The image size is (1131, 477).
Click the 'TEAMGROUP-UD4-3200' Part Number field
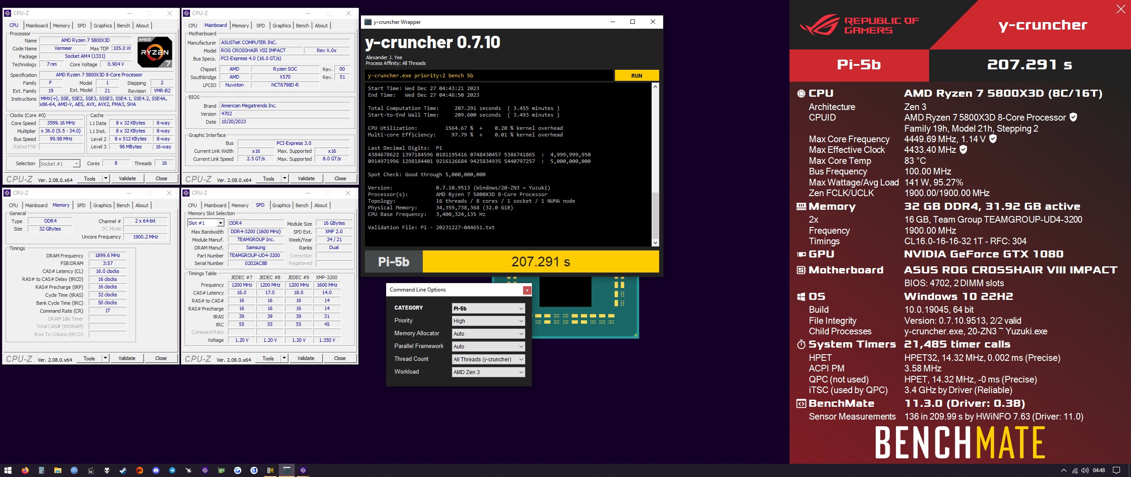click(x=255, y=255)
